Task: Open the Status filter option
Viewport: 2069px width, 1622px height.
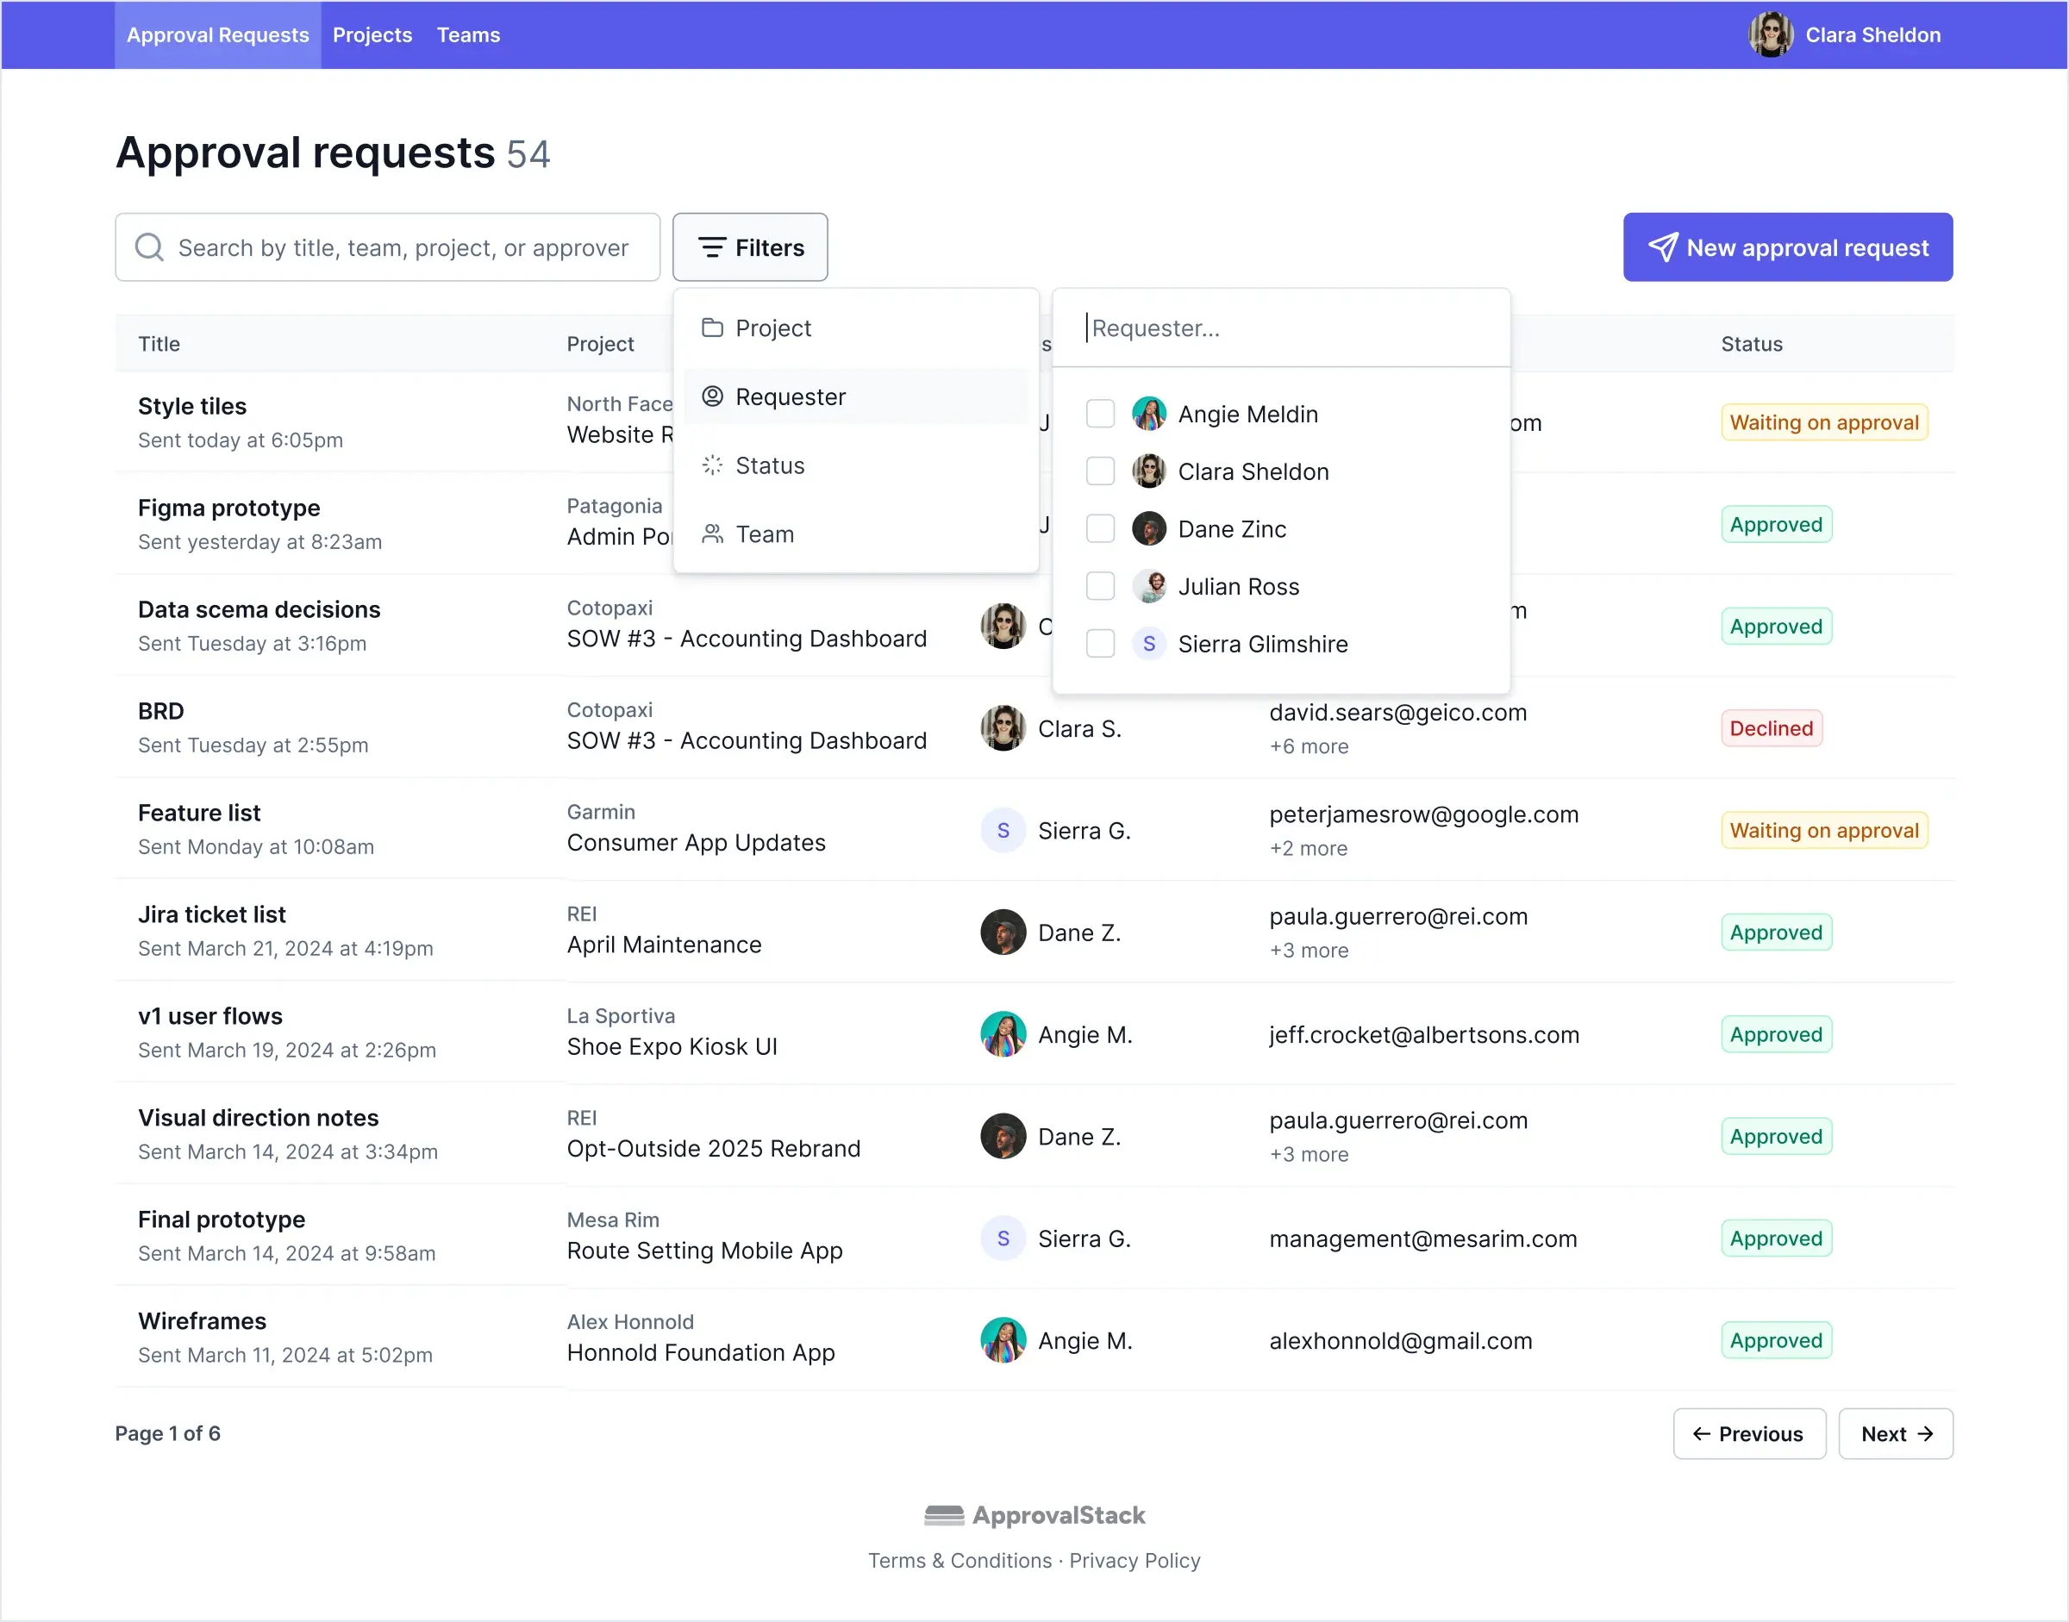Action: (x=770, y=465)
